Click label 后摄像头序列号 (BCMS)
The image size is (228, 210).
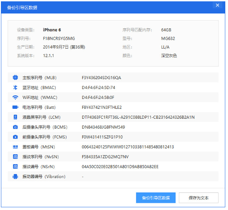[45, 127]
